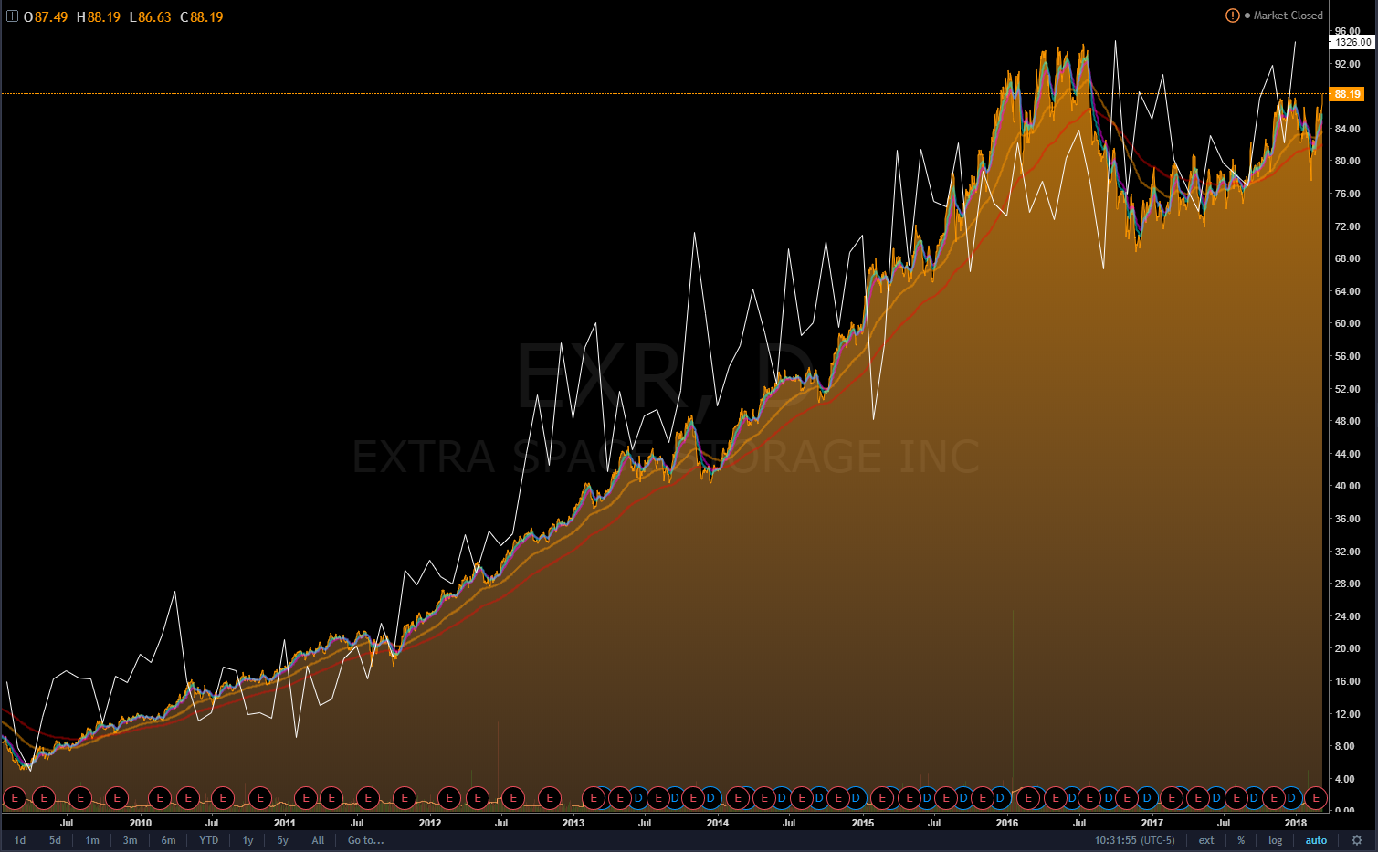The width and height of the screenshot is (1378, 852).
Task: Click the 2018 label on the time axis
Action: [x=1296, y=823]
